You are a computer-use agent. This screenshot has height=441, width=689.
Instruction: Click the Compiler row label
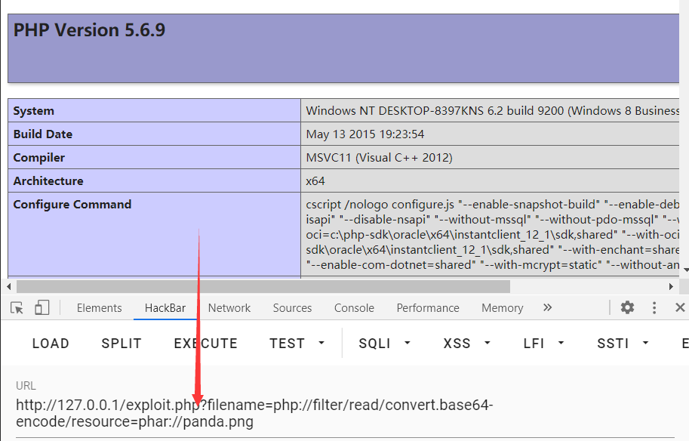coord(38,157)
